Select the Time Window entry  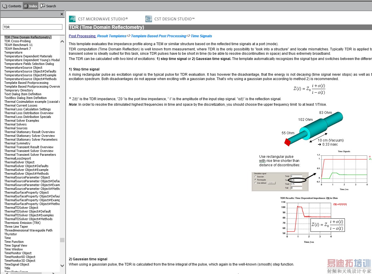point(14,249)
